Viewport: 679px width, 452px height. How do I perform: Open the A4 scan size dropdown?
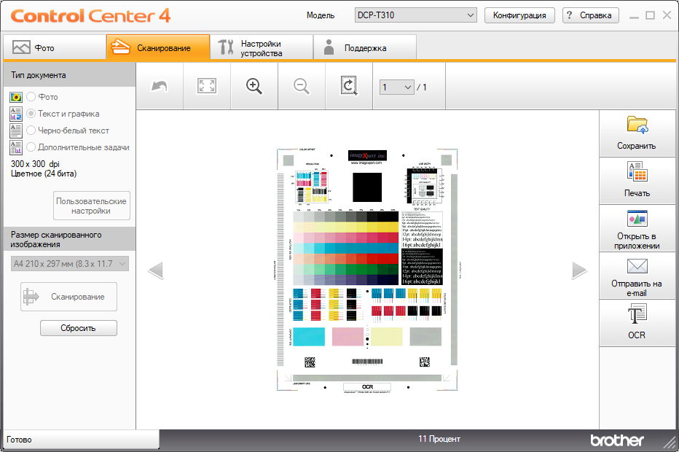click(70, 263)
